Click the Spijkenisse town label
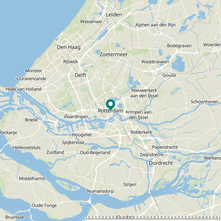Screen dimensions: 221x221 click(x=73, y=143)
